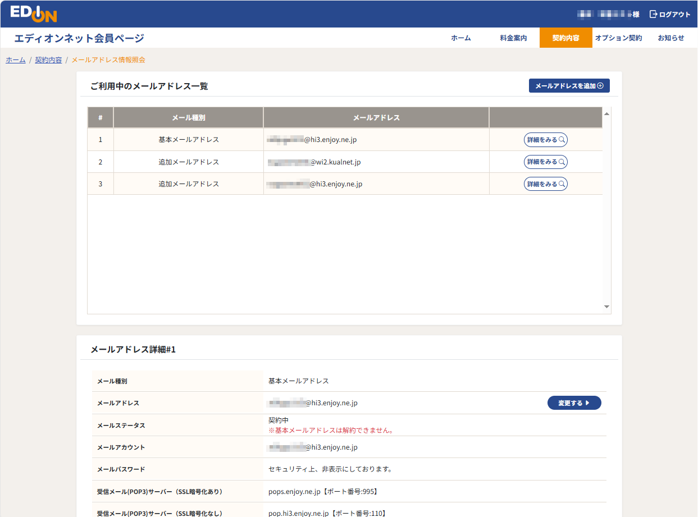Viewport: 698px width, 517px height.
Task: Click 詳細をみる for the 基本メールアドレス row
Action: 545,139
